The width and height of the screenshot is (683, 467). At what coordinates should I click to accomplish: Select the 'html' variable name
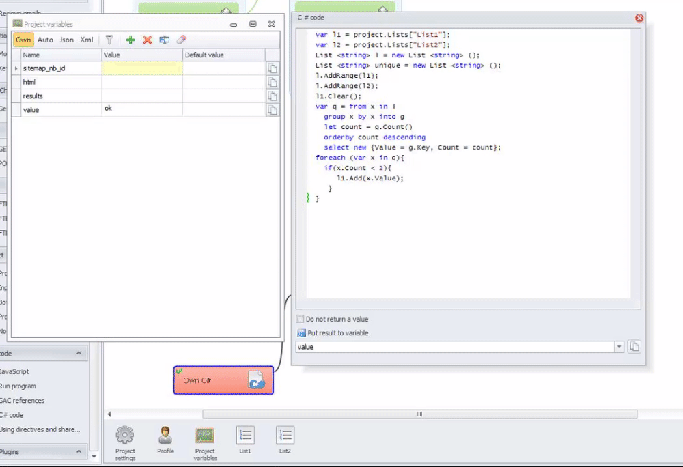pyautogui.click(x=29, y=82)
